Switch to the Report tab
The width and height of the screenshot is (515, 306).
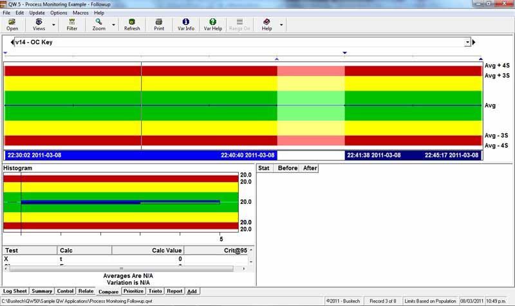(x=174, y=291)
